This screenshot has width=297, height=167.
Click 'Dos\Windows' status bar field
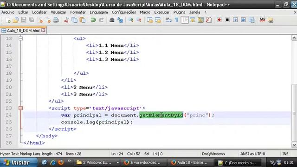213,154
